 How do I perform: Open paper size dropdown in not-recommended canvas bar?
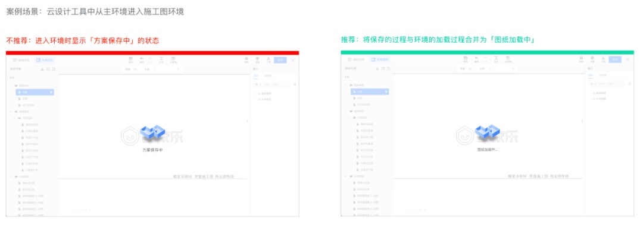point(135,69)
